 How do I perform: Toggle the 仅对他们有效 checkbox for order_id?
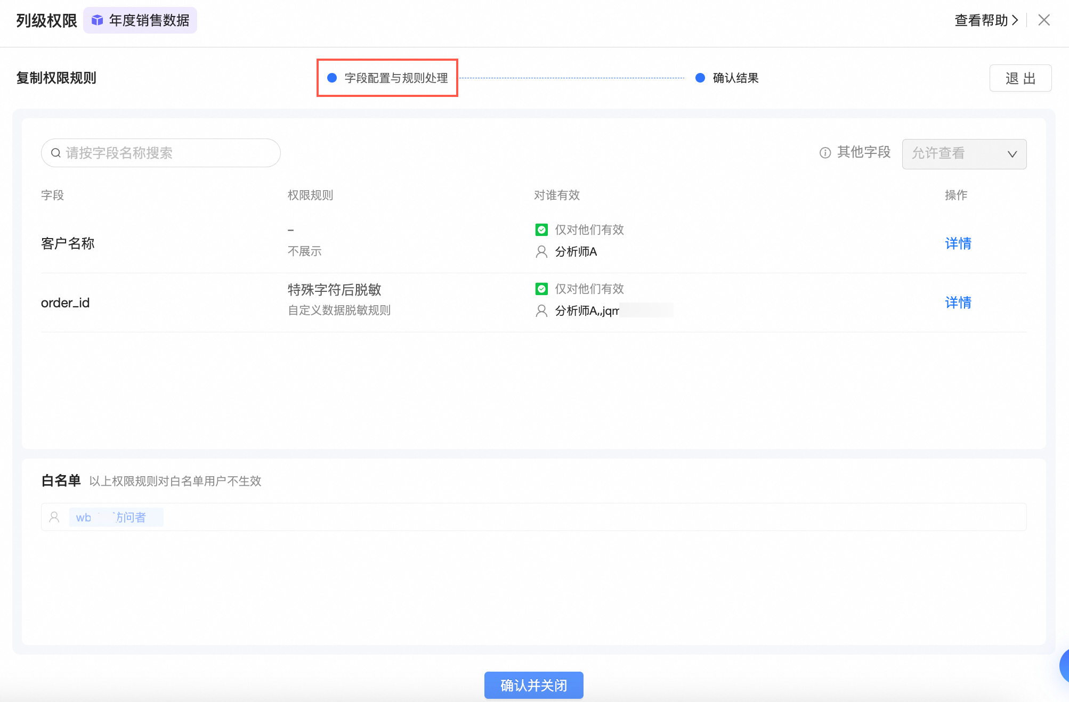point(541,289)
